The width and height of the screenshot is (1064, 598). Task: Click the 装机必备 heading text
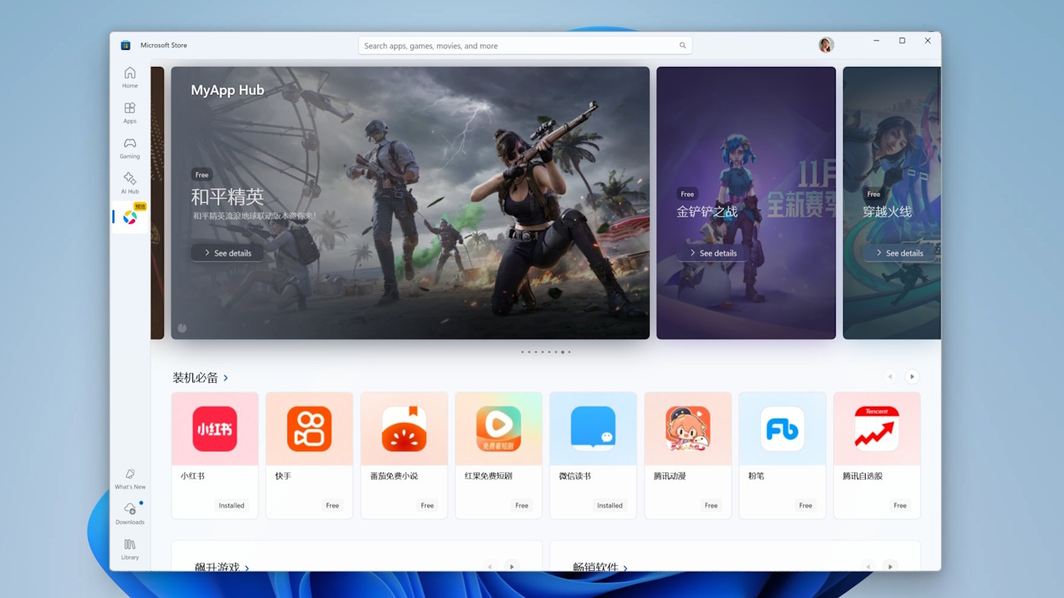[196, 378]
